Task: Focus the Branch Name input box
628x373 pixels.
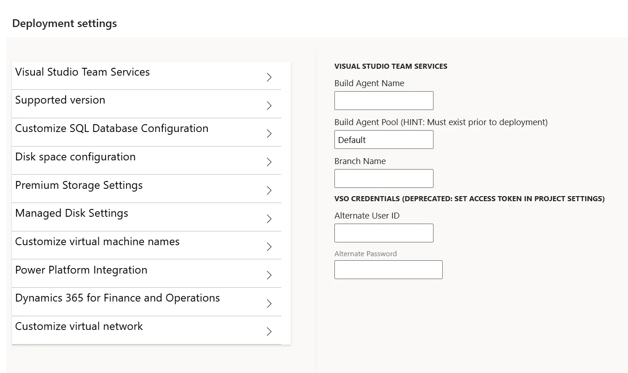Action: point(384,178)
